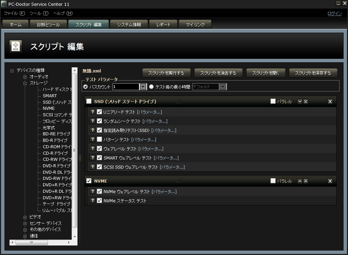Viewport: 348px width, 255px height.
Task: Select BD-RE ドライブ in the tree
Action: (x=56, y=134)
